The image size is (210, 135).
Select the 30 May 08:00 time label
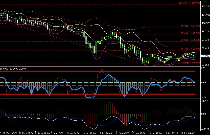[26, 133]
